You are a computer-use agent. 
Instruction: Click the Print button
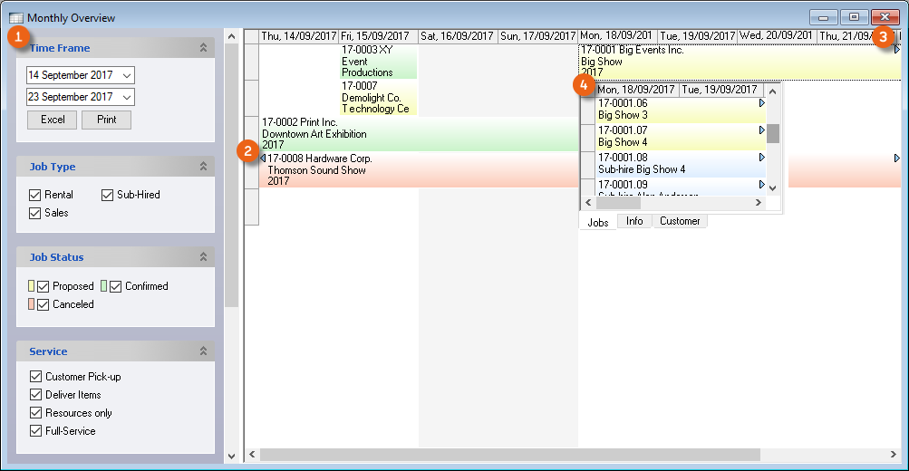[107, 120]
